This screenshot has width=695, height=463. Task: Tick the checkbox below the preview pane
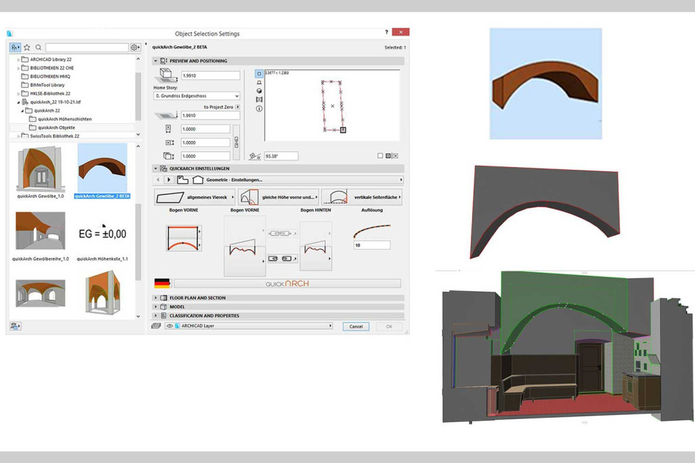(x=380, y=155)
